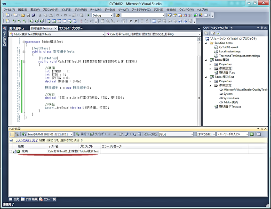Click the Undo arrow icon
The height and width of the screenshot is (209, 271).
[x=57, y=15]
